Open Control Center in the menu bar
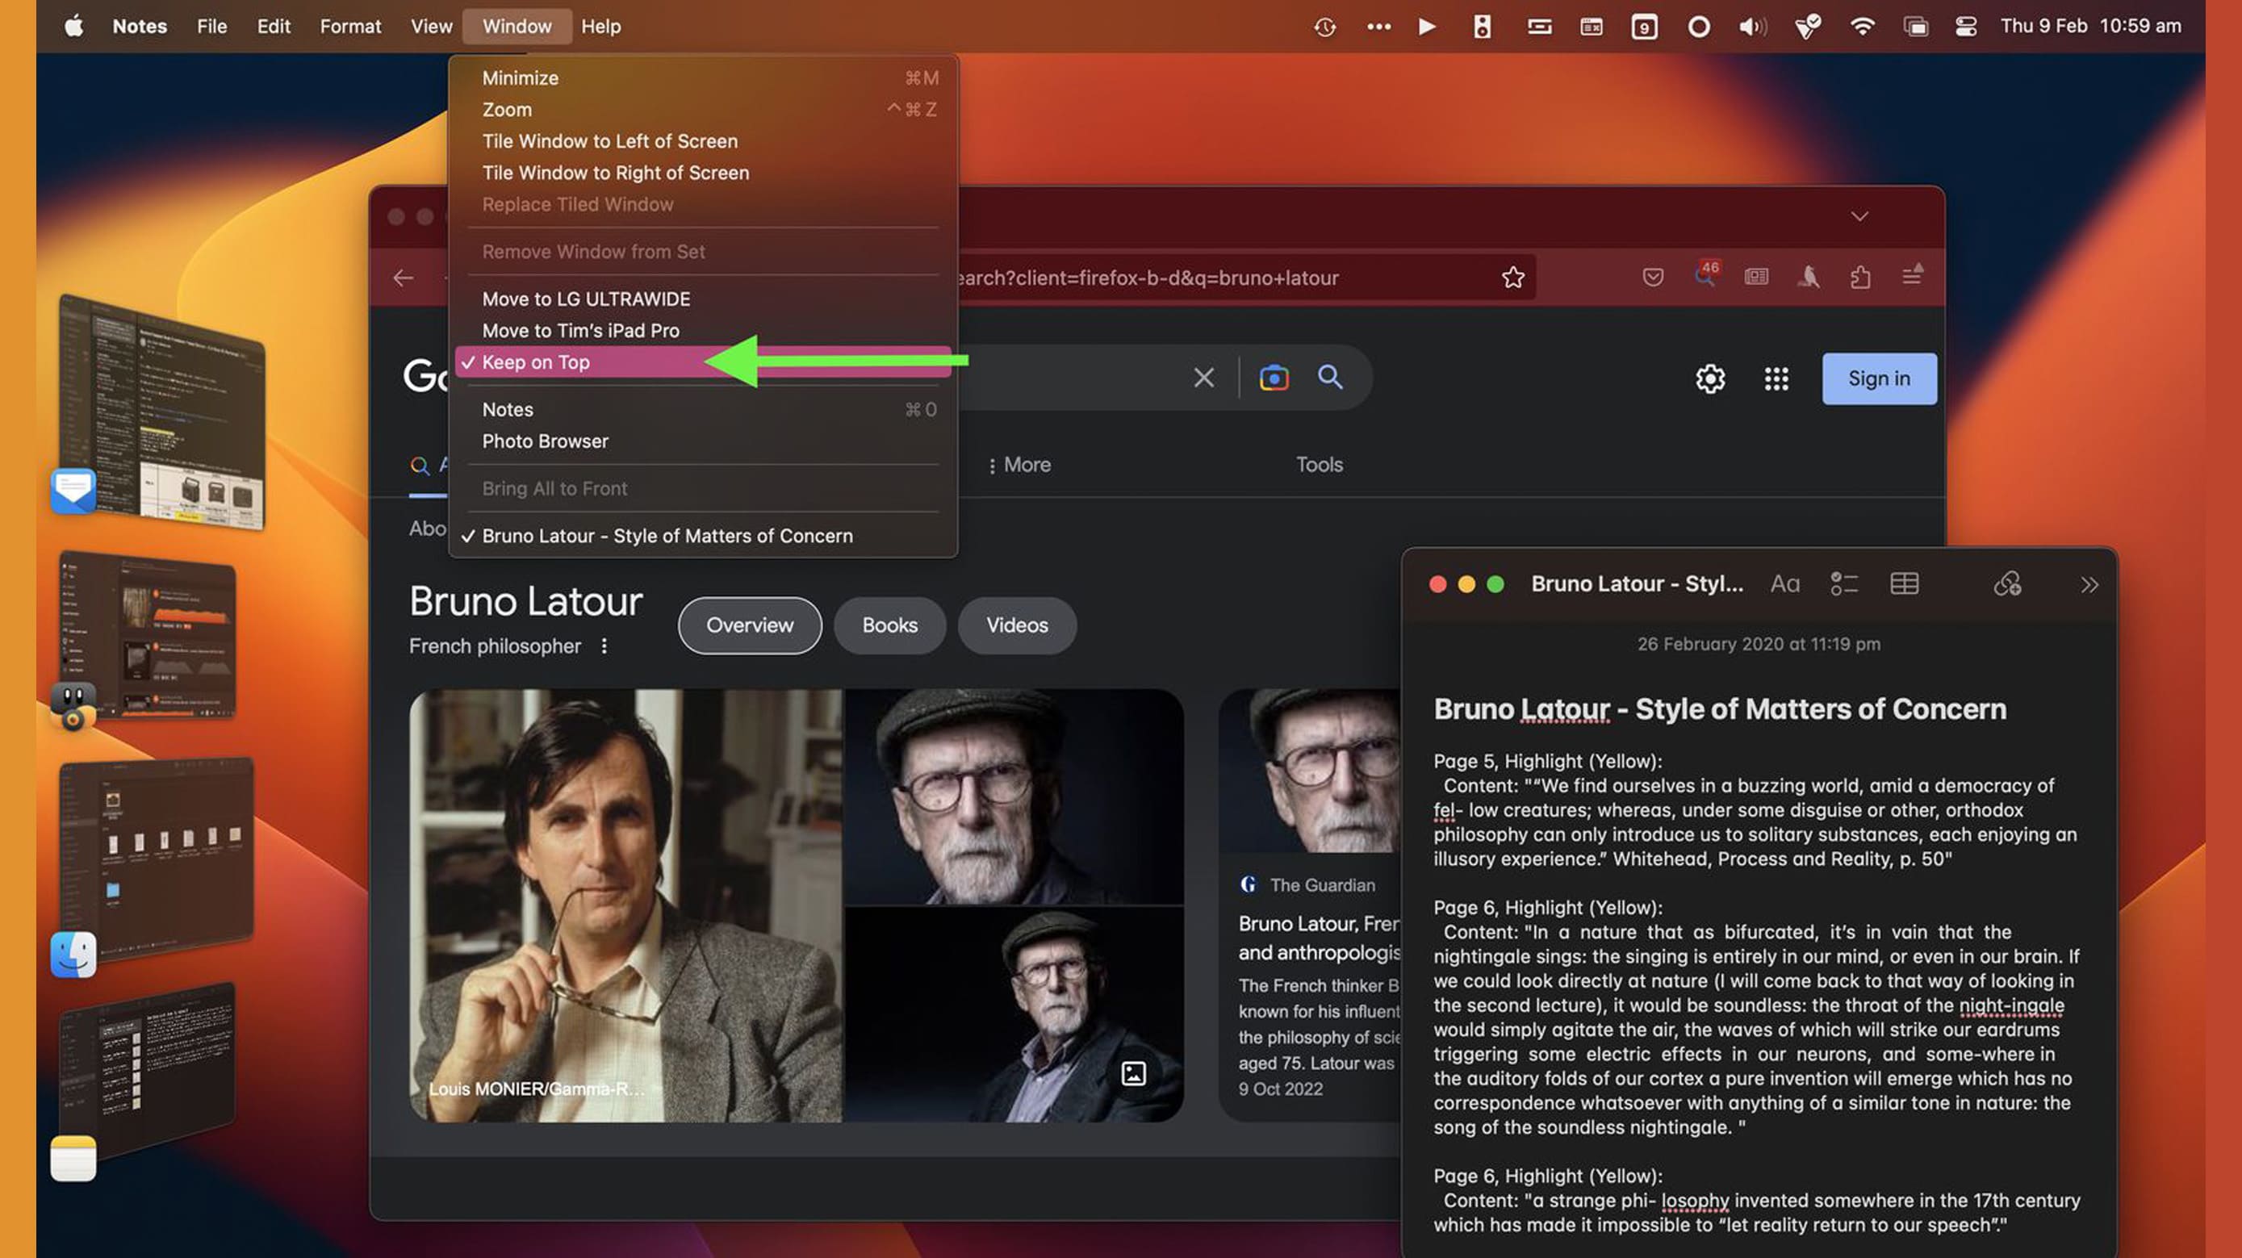This screenshot has width=2242, height=1258. tap(1966, 27)
